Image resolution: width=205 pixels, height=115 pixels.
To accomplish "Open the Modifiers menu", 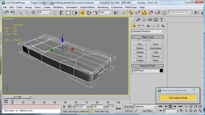I will (x=58, y=7).
